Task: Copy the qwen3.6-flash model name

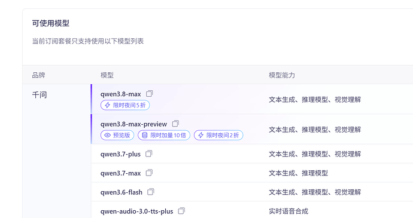Action: [150, 192]
